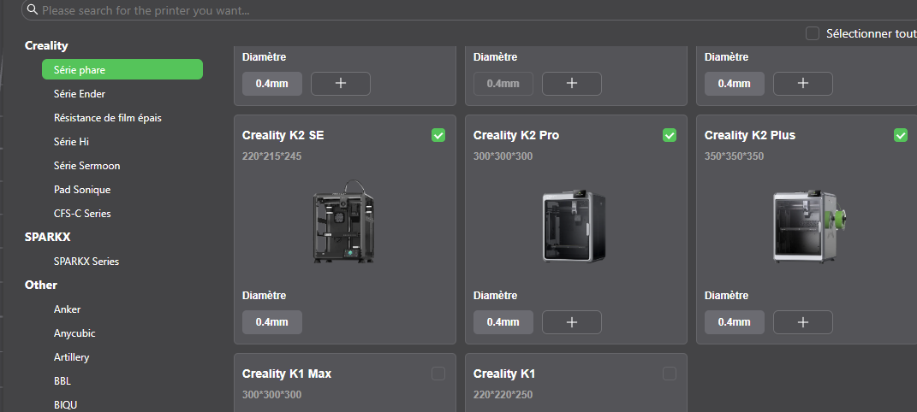Click the Creality K2 SE printer image
Image resolution: width=917 pixels, height=412 pixels.
343,222
